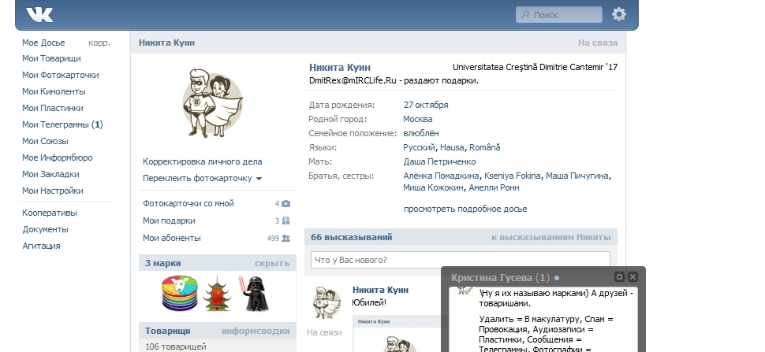Open Кооперативы in sidebar
This screenshot has height=352, width=765.
[50, 213]
